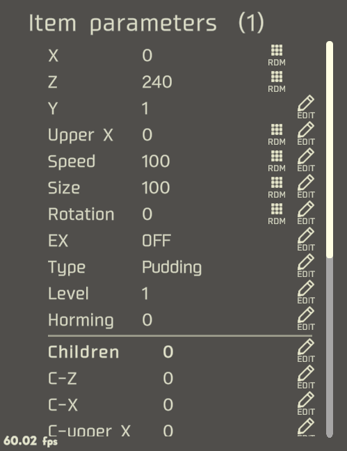Click RDM icon next to Upper X
This screenshot has height=451, width=347.
click(x=277, y=134)
